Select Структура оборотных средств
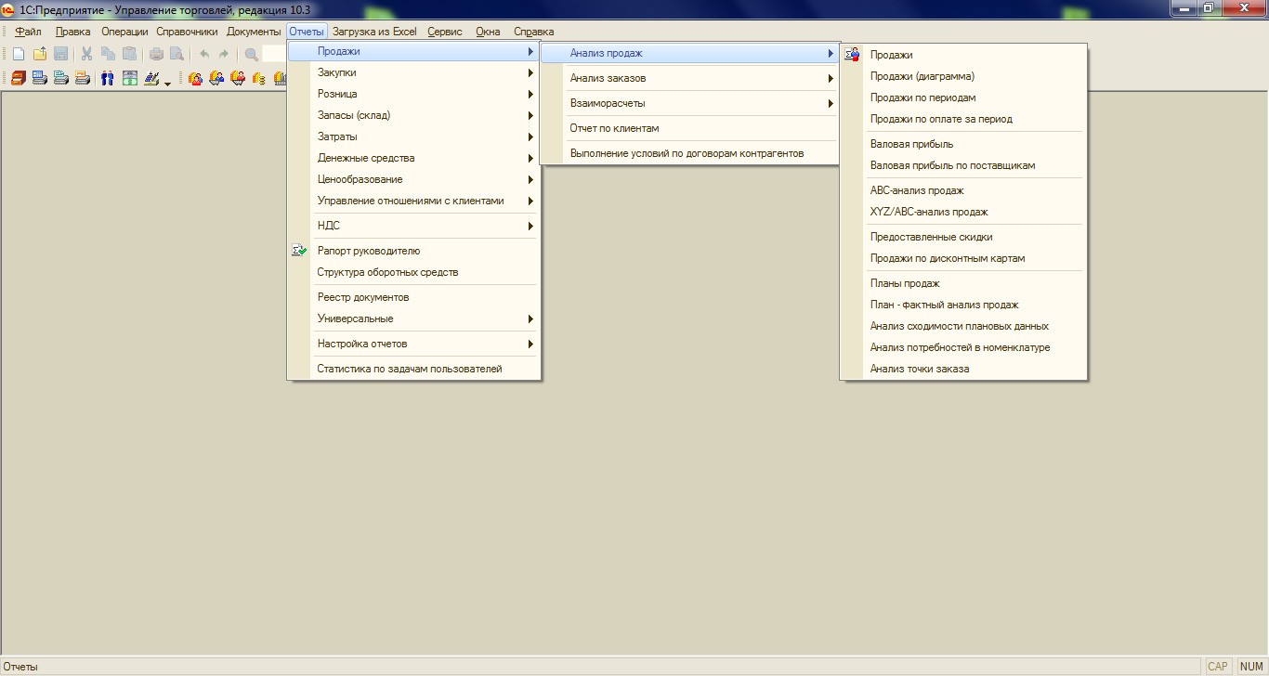 [413, 272]
